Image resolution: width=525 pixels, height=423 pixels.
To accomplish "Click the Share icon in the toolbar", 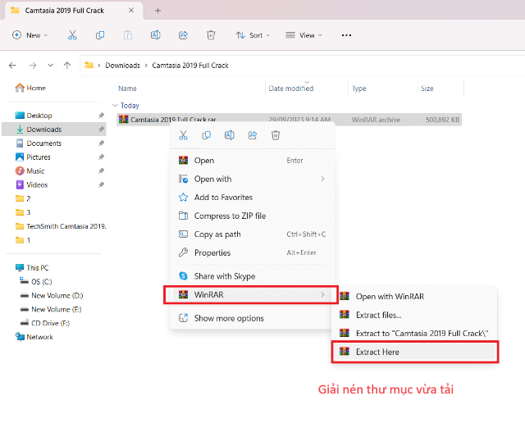I will pyautogui.click(x=183, y=35).
